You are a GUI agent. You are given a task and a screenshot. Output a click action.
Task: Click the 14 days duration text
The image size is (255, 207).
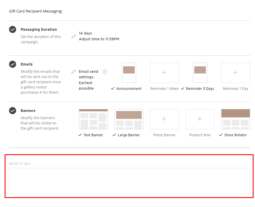[86, 33]
